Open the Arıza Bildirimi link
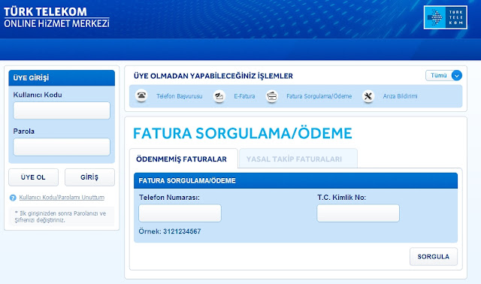The height and width of the screenshot is (284, 481). 400,96
